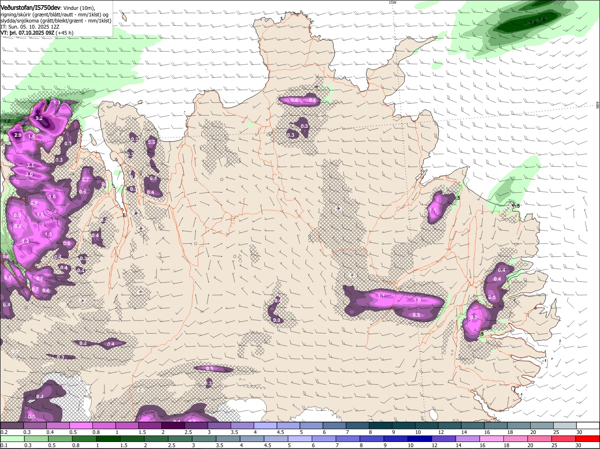
Task: Click the red 30 swatch ending the lower legend
Action: [588, 439]
